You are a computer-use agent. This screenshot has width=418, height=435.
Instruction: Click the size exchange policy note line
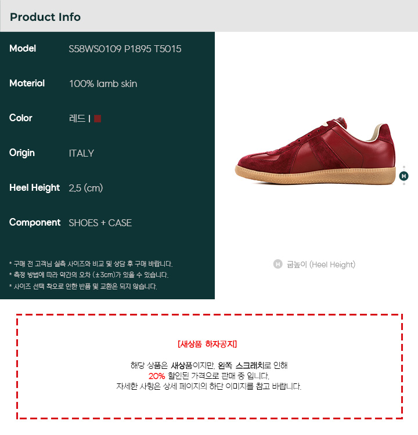(84, 287)
